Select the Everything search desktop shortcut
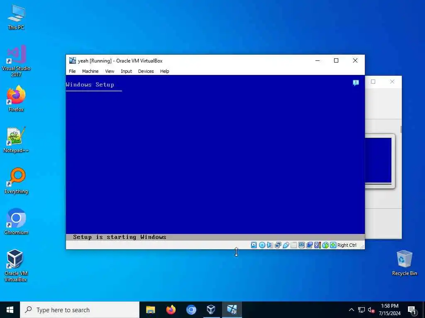This screenshot has height=318, width=425. pos(16,181)
